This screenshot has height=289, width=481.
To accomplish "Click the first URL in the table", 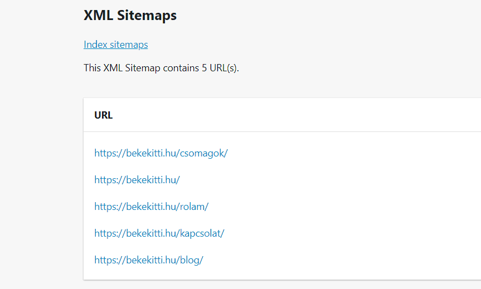I will (x=161, y=153).
